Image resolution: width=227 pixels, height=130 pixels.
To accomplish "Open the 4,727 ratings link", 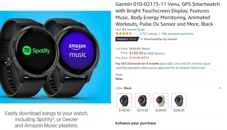I will point(149,34).
